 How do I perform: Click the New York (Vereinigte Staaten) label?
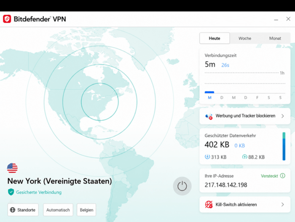click(59, 181)
